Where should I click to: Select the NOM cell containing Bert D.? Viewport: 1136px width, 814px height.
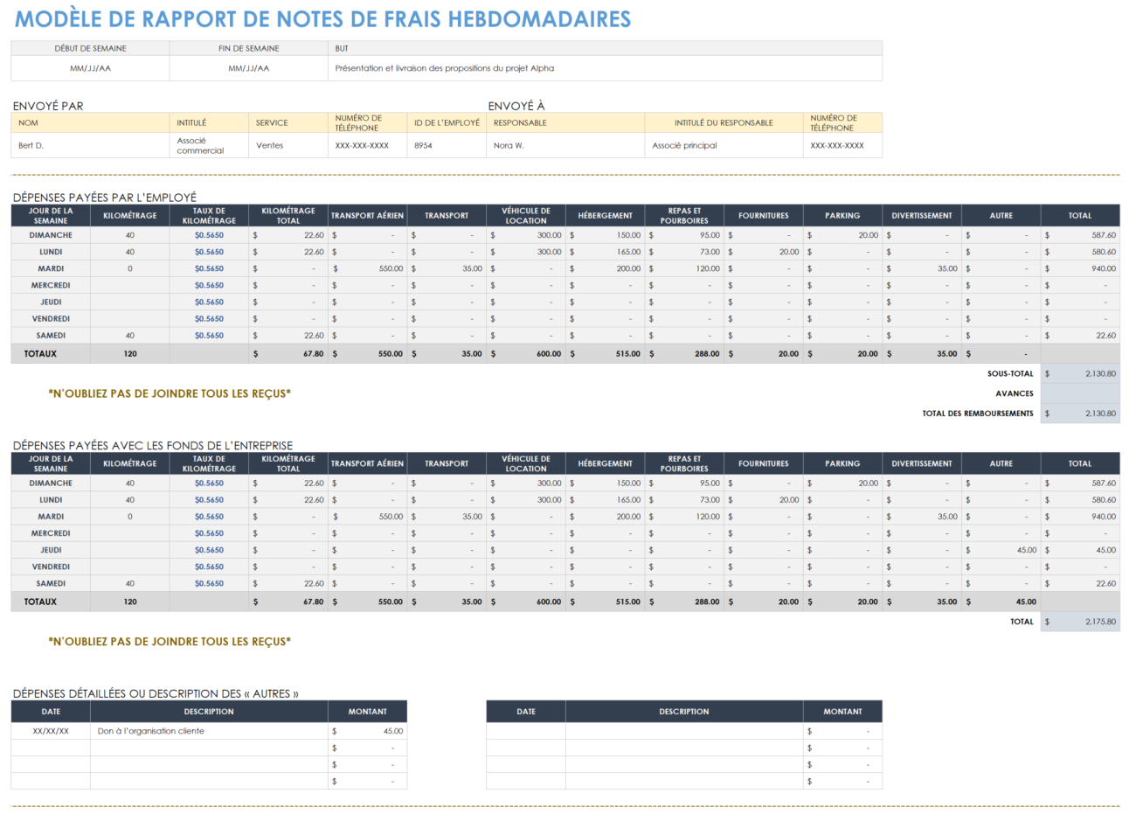click(x=87, y=144)
